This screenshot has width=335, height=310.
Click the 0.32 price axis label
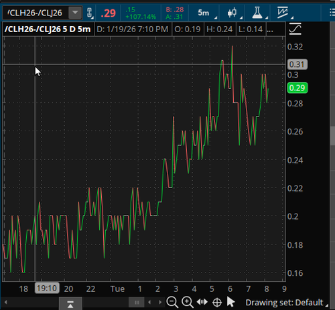click(295, 47)
